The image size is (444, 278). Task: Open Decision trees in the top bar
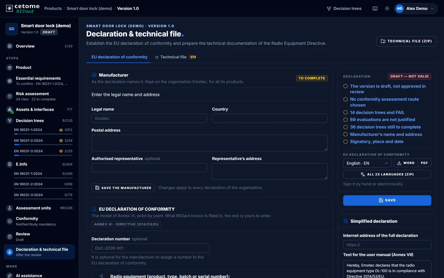[344, 9]
